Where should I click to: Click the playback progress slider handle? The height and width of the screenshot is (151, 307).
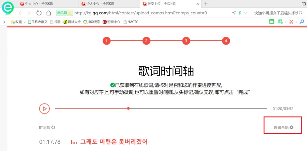(x=128, y=108)
